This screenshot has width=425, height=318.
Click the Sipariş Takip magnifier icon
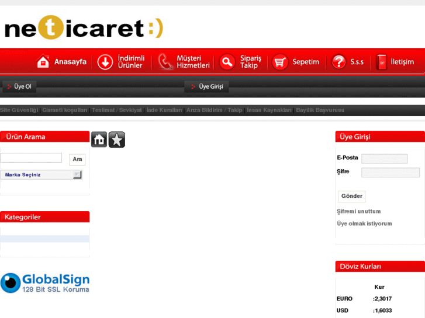pyautogui.click(x=227, y=62)
